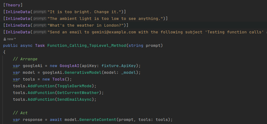Click the // Arrange comment line

pyautogui.click(x=25, y=59)
